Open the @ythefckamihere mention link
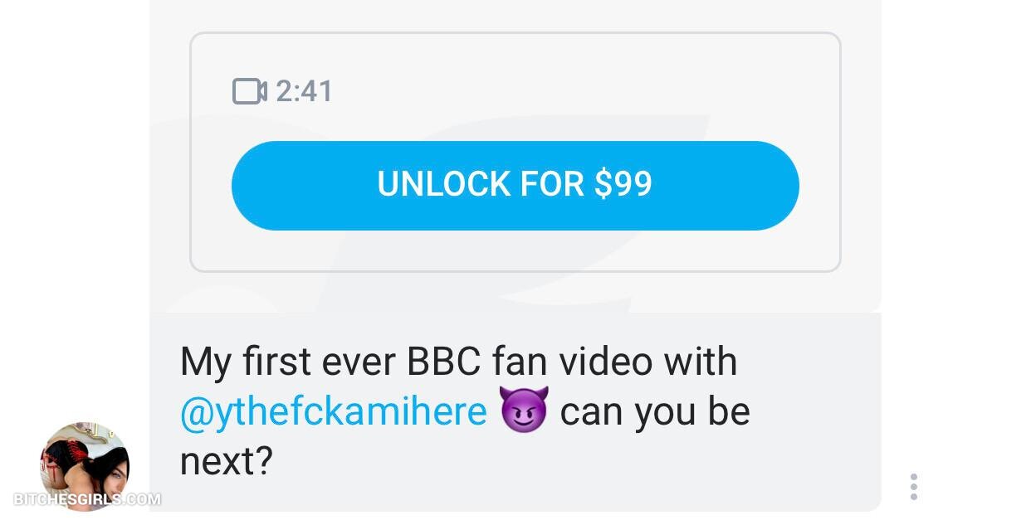 (x=333, y=411)
